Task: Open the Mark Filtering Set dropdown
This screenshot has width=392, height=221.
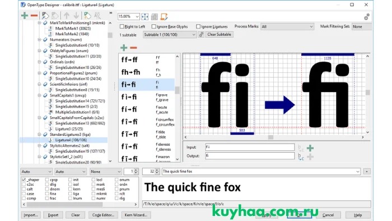Action: click(362, 26)
